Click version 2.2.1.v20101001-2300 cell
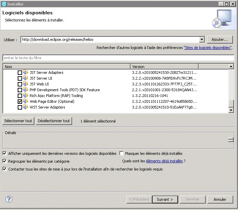This screenshot has width=238, height=210. pos(164,90)
